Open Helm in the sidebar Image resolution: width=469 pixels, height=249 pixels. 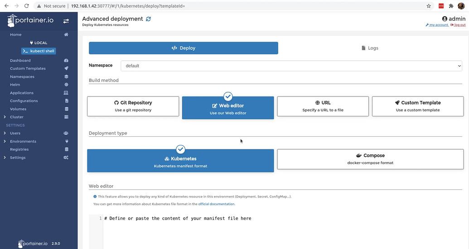[x=15, y=85]
